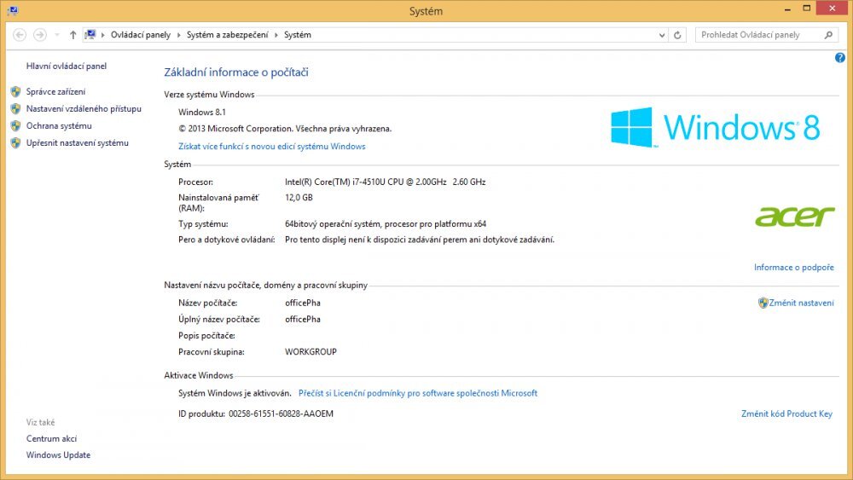The image size is (853, 480).
Task: Click the window system icon in title bar
Action: pyautogui.click(x=13, y=10)
